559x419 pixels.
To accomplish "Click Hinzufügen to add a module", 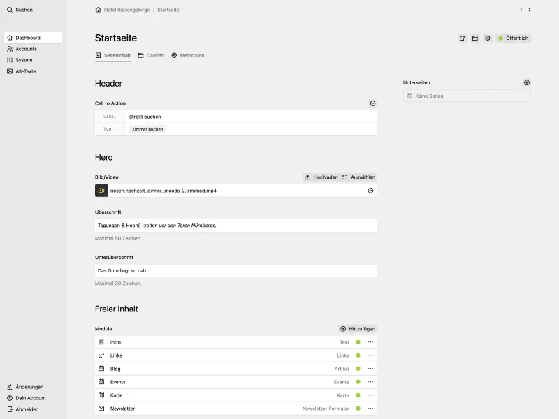I will point(357,328).
